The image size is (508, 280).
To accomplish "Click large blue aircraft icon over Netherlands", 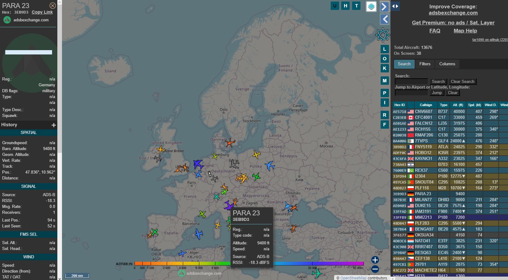I will tap(198, 164).
